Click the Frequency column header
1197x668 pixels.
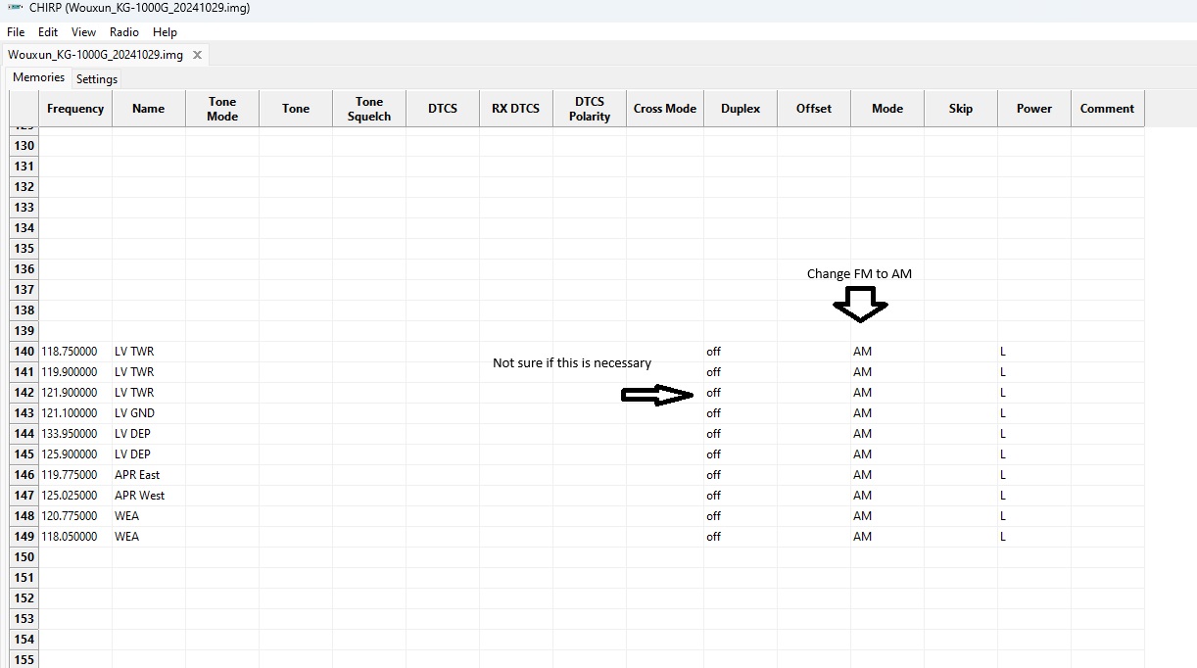(75, 109)
